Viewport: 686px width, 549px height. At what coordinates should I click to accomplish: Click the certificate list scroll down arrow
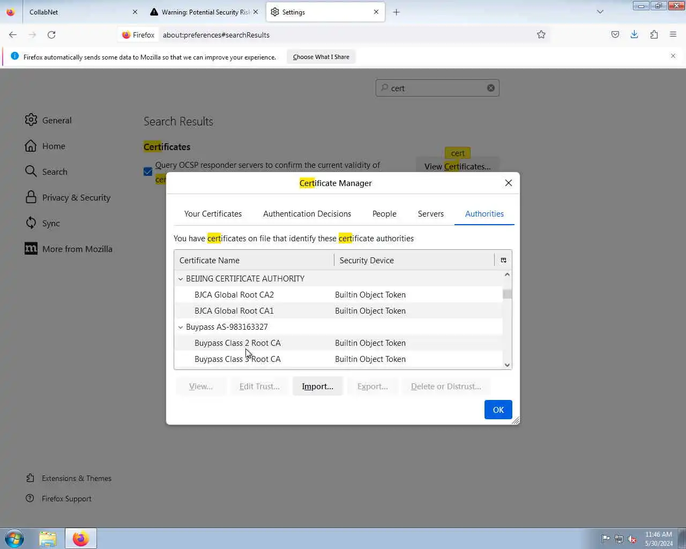pyautogui.click(x=507, y=365)
